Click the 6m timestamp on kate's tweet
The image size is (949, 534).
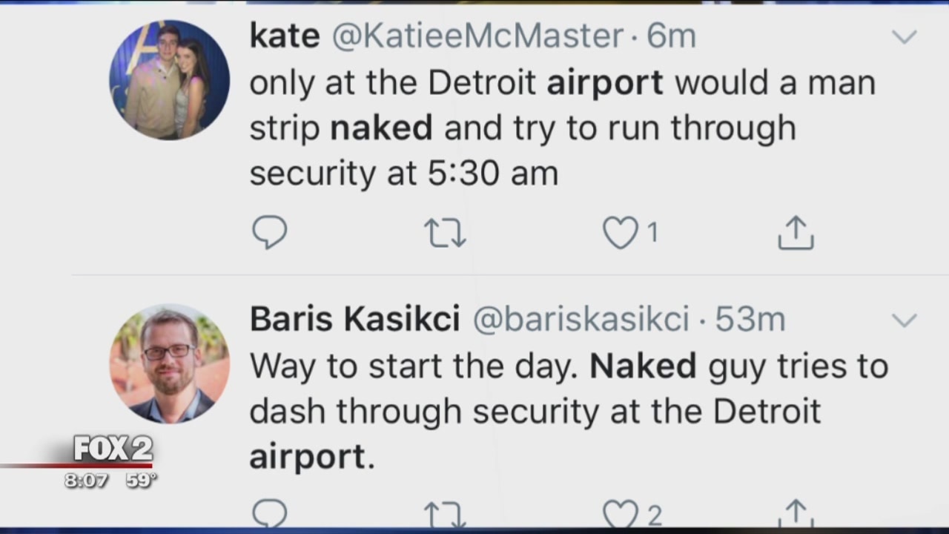[x=672, y=37]
